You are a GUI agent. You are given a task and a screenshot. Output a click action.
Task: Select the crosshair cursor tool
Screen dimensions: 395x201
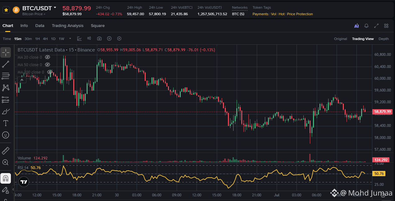6,52
